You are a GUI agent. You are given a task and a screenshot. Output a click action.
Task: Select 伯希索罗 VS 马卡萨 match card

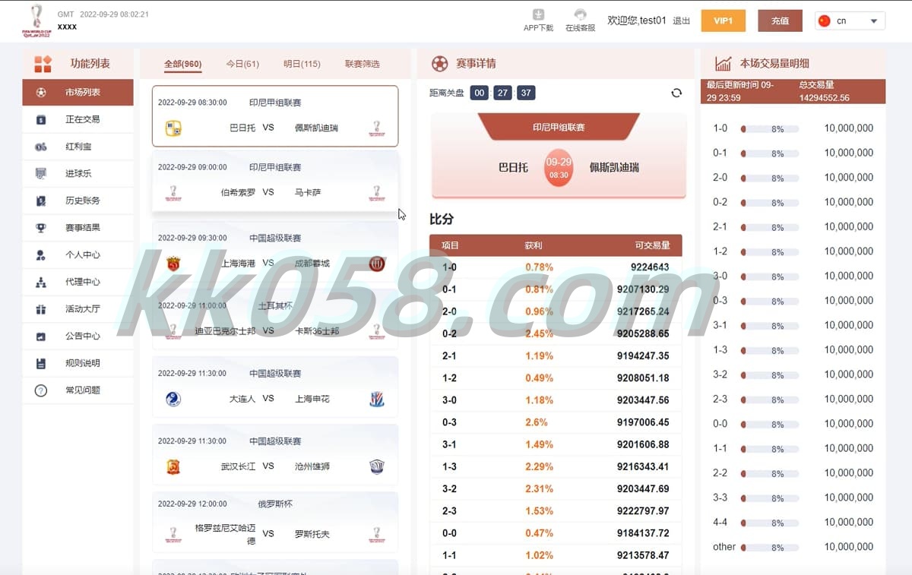(275, 182)
